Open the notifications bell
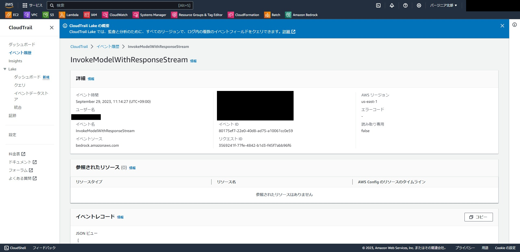 pyautogui.click(x=392, y=5)
